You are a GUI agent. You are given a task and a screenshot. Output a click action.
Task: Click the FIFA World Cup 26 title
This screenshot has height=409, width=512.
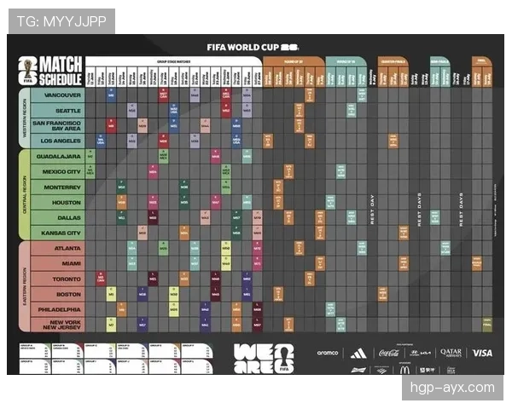253,48
